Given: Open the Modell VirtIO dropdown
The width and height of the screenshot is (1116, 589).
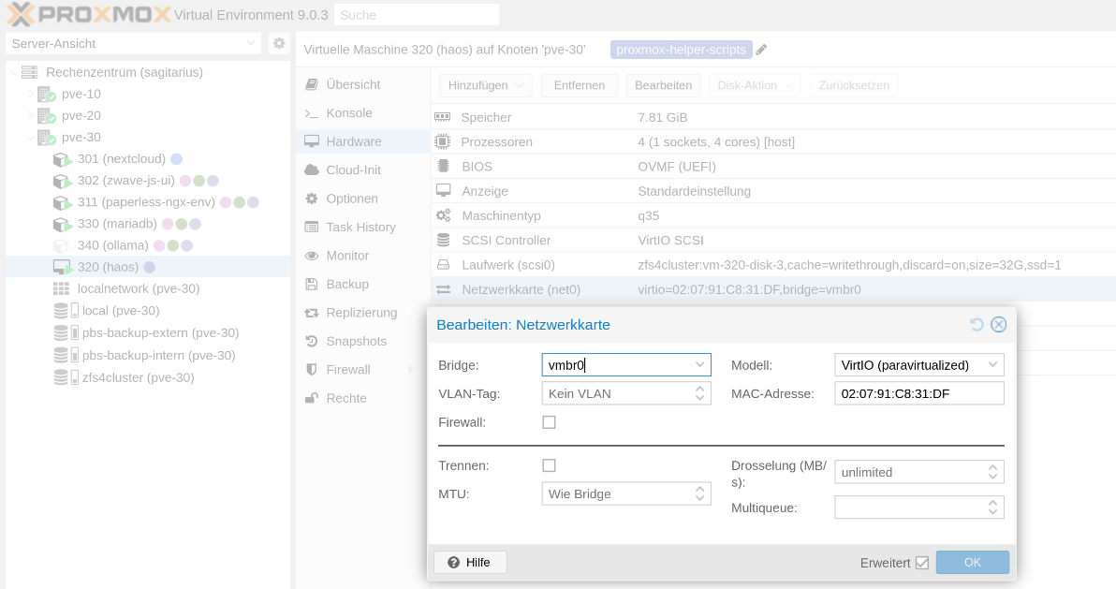Looking at the screenshot, I should 992,365.
